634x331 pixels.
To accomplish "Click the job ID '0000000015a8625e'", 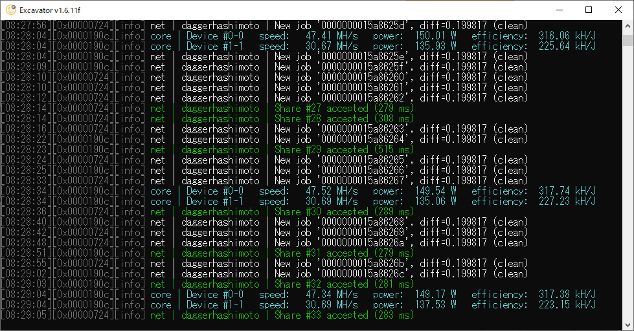I will 365,56.
